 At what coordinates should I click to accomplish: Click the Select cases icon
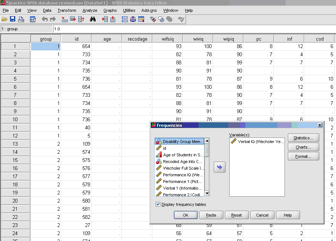point(141,20)
